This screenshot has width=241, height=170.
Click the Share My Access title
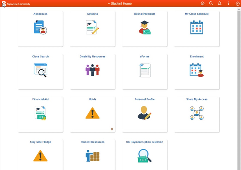coord(197,99)
